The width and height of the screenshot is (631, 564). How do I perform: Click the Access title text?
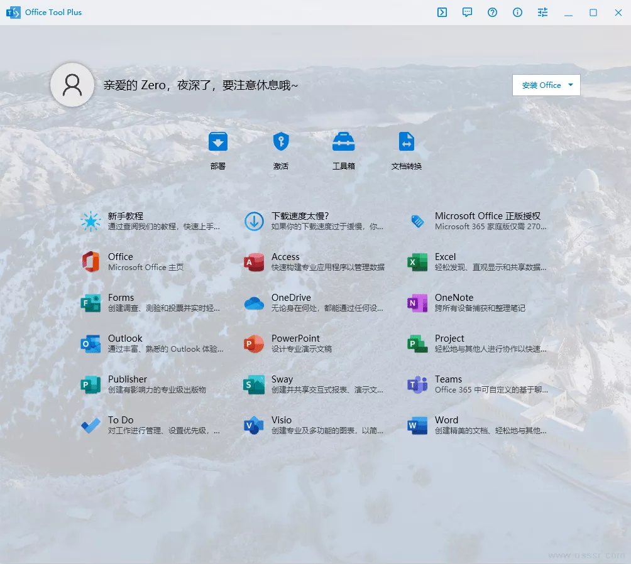285,257
